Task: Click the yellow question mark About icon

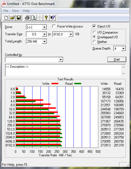Action: (x=46, y=18)
